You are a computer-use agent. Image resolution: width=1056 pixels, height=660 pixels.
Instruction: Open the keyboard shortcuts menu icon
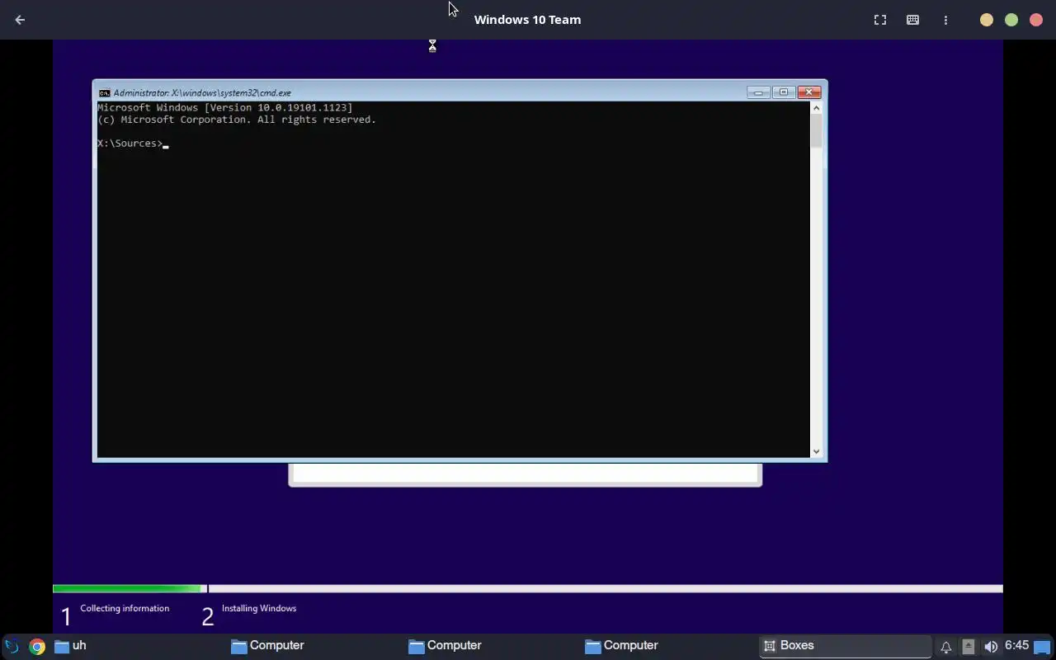(912, 20)
